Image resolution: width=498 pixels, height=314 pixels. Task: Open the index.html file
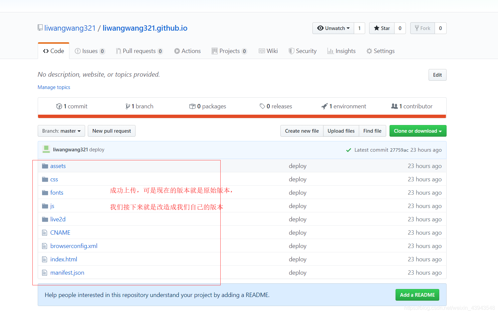[x=64, y=259]
